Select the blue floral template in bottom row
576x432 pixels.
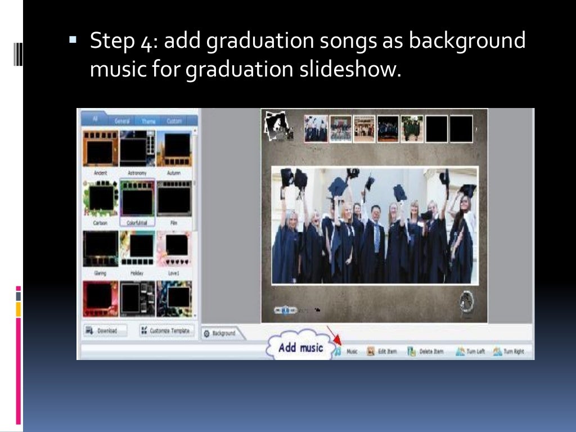[174, 299]
